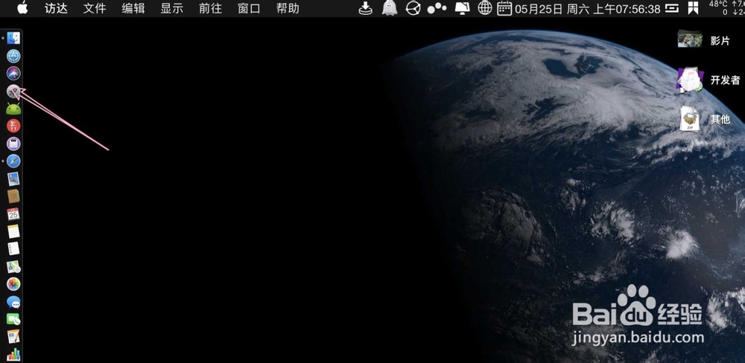
Task: Click the bookmark-shaped menu bar icon
Action: [693, 8]
